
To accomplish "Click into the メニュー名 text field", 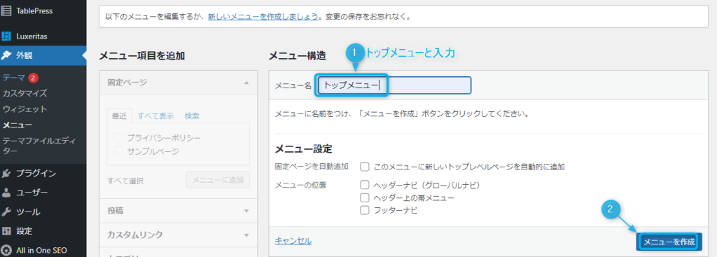I will click(394, 85).
